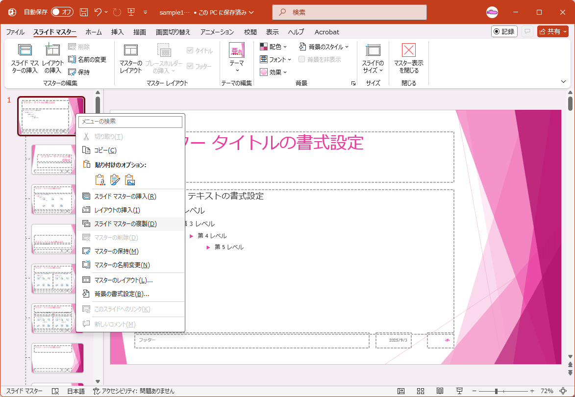Click the accessibility checker status icon
Screen dimensions: 575x397
(97, 391)
